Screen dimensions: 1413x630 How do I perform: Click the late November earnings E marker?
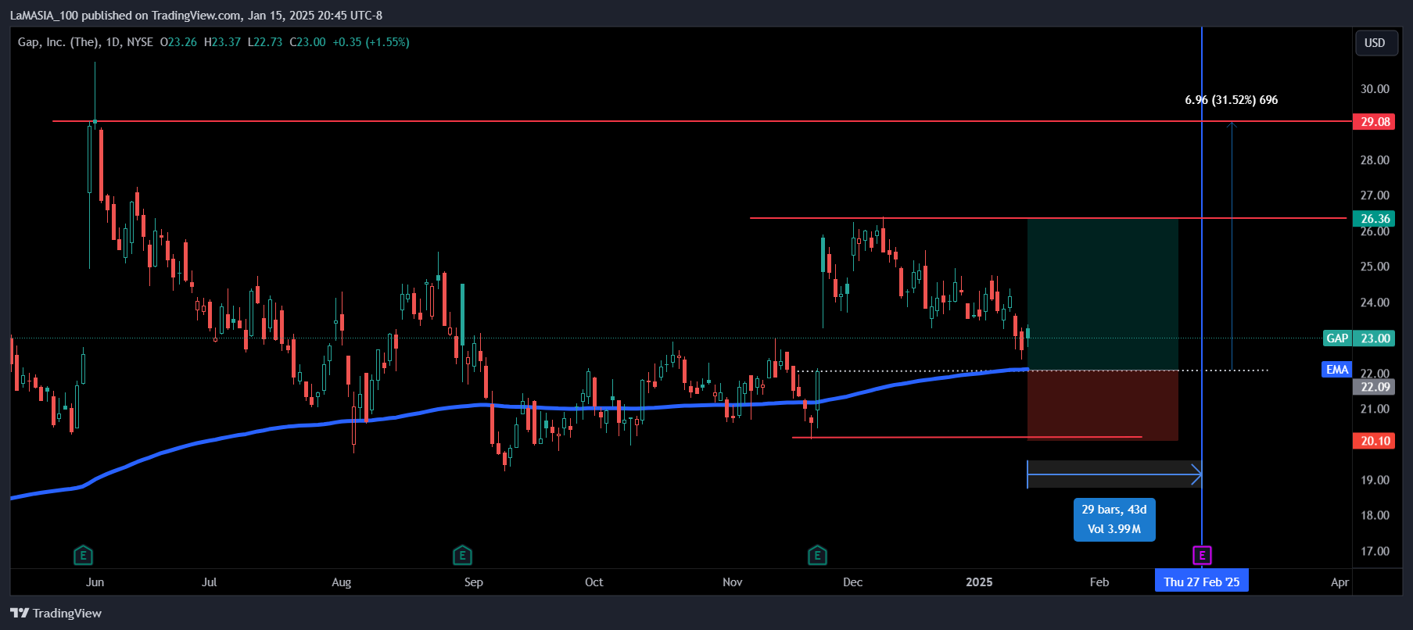pyautogui.click(x=817, y=556)
